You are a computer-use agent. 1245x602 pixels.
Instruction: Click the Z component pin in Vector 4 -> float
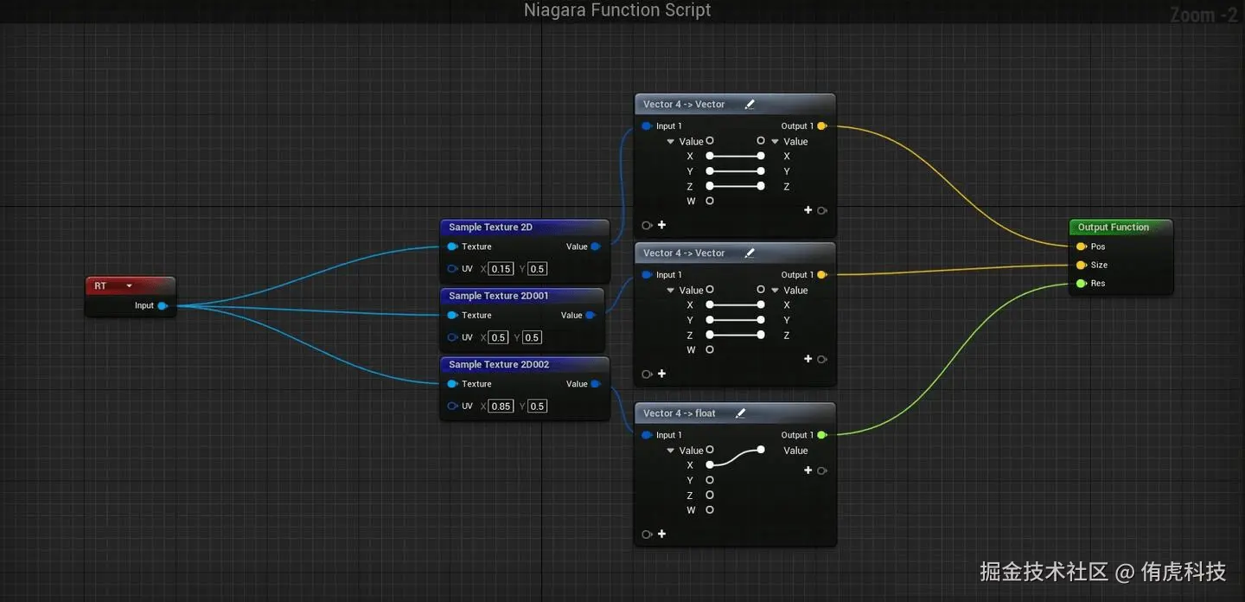[710, 496]
